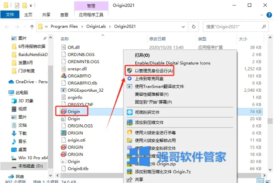Click the Music note icon in sidebar

[14, 141]
